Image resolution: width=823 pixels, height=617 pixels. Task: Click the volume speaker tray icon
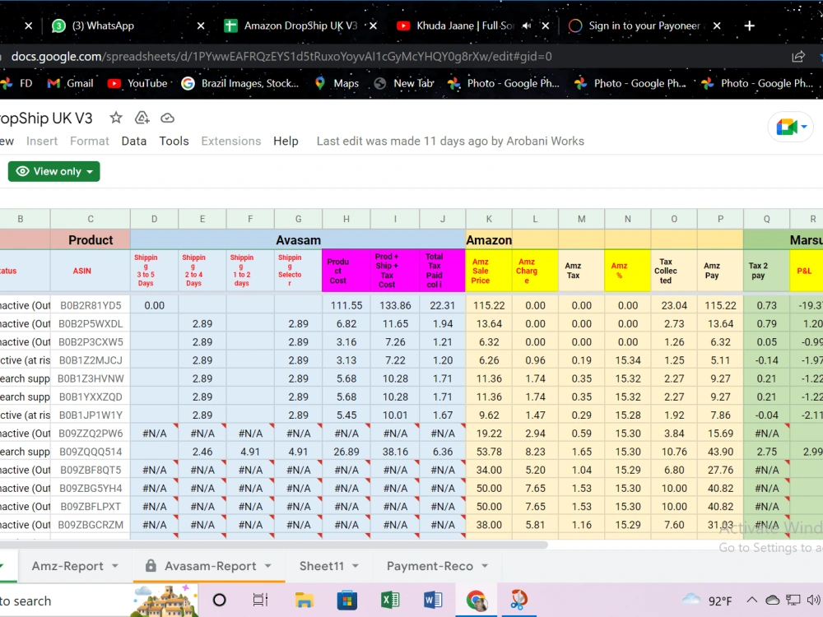814,600
